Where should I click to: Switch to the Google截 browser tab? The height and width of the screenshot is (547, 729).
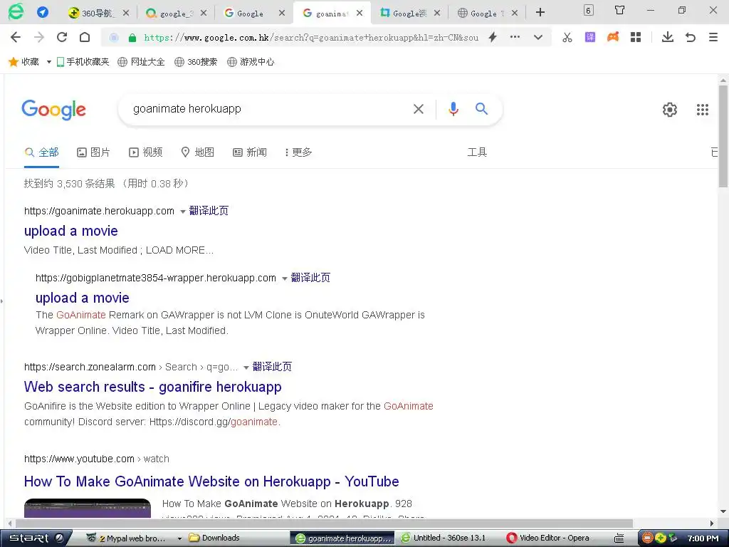pos(409,14)
